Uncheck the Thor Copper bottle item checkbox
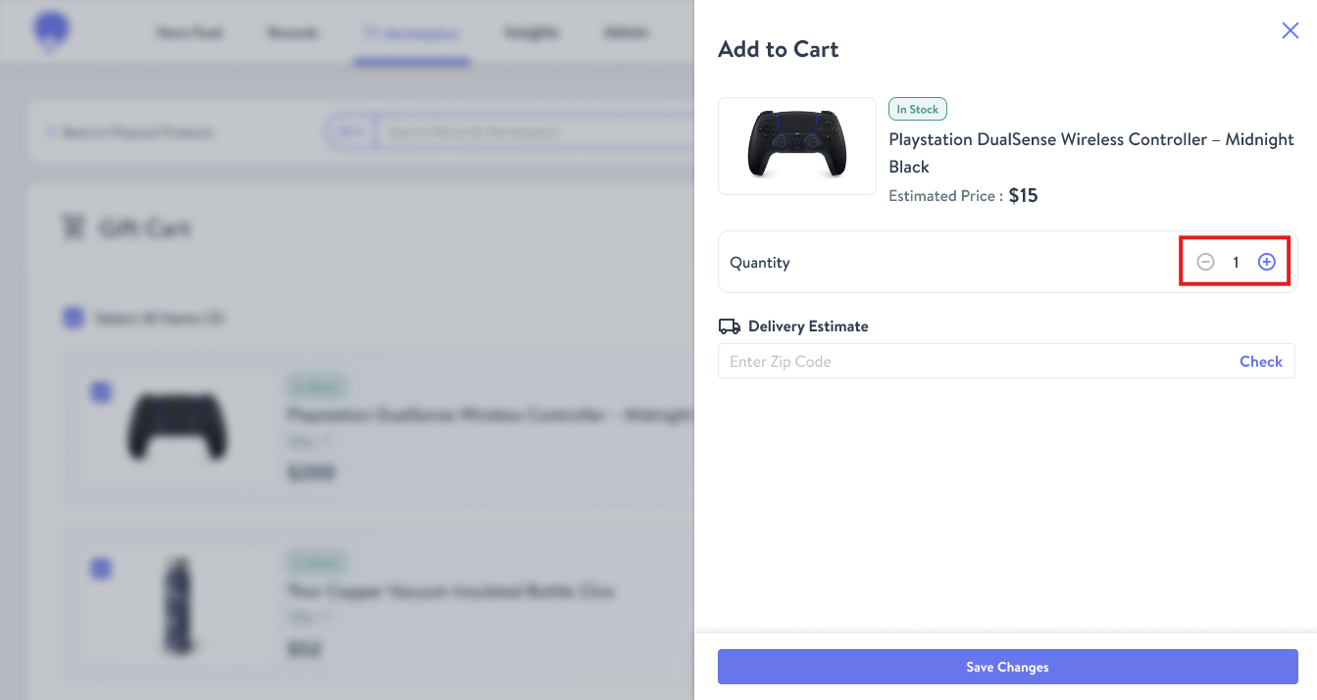This screenshot has height=700, width=1317. point(100,569)
